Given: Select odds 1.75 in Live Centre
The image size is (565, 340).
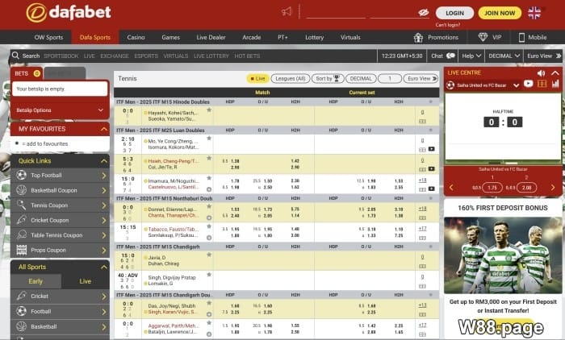Looking at the screenshot, I should pos(492,188).
